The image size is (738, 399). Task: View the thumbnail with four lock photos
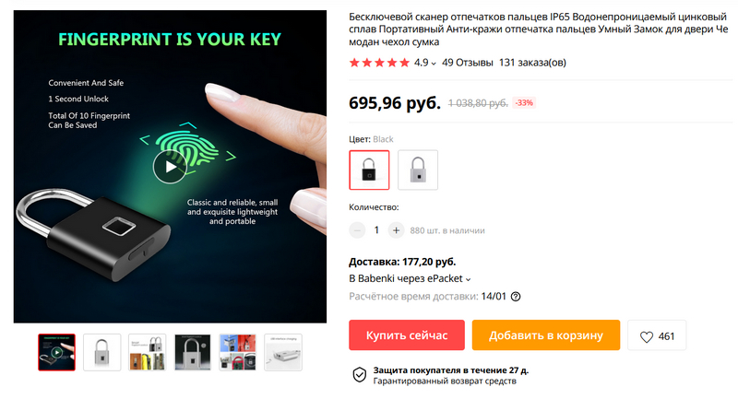click(148, 351)
